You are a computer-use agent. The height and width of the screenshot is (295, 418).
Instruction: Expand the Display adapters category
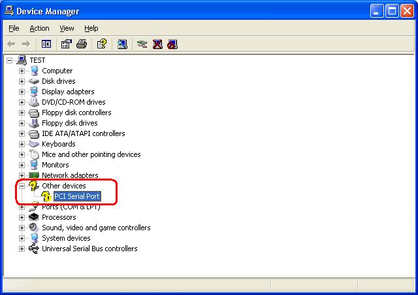(x=22, y=92)
